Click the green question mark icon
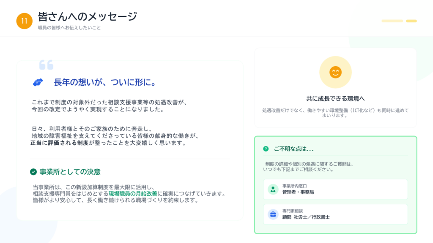 266,148
